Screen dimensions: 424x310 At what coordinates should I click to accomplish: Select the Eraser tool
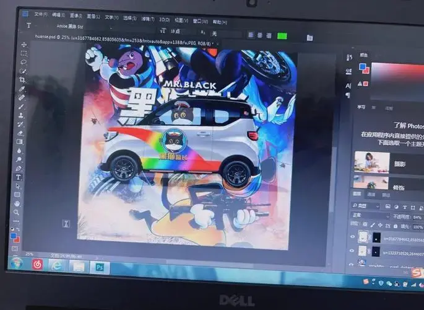coord(20,133)
